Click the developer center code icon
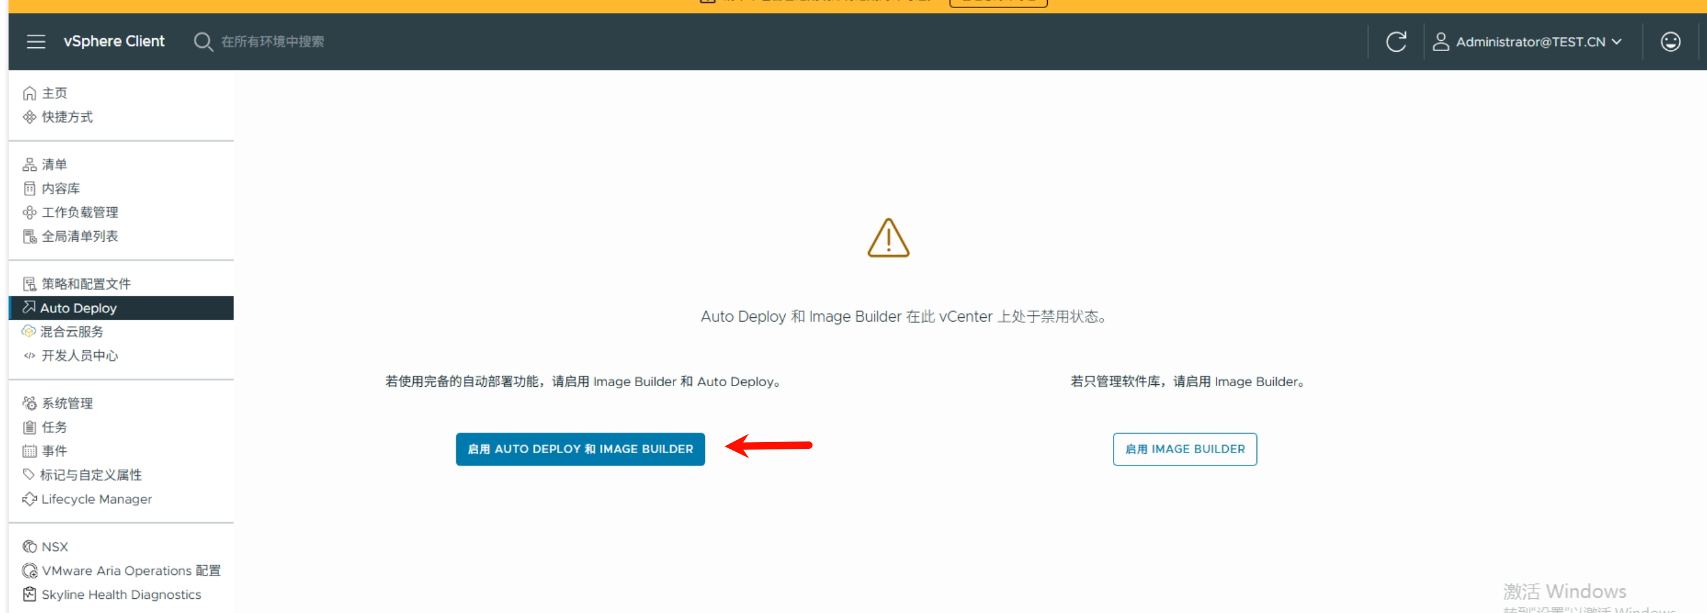The width and height of the screenshot is (1707, 613). 29,355
